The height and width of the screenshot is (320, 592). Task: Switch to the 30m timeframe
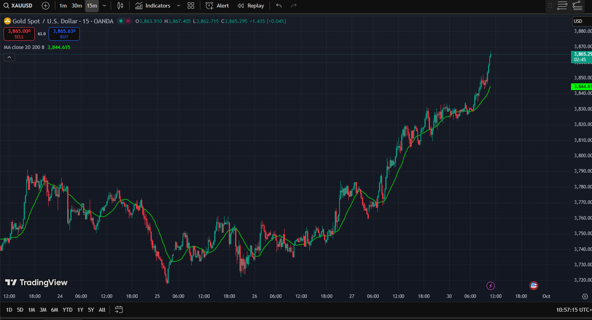pyautogui.click(x=77, y=6)
